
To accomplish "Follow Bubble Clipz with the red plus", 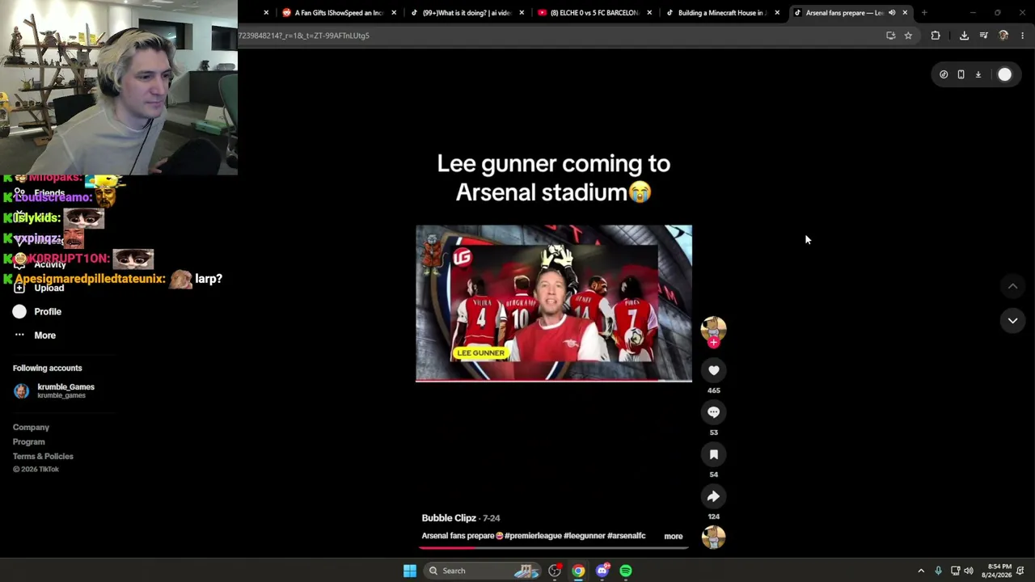I will point(713,343).
